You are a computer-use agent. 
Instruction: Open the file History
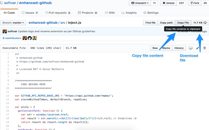point(179,48)
